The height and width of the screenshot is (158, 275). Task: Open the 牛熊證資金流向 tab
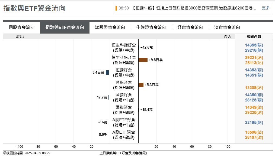(x=151, y=27)
